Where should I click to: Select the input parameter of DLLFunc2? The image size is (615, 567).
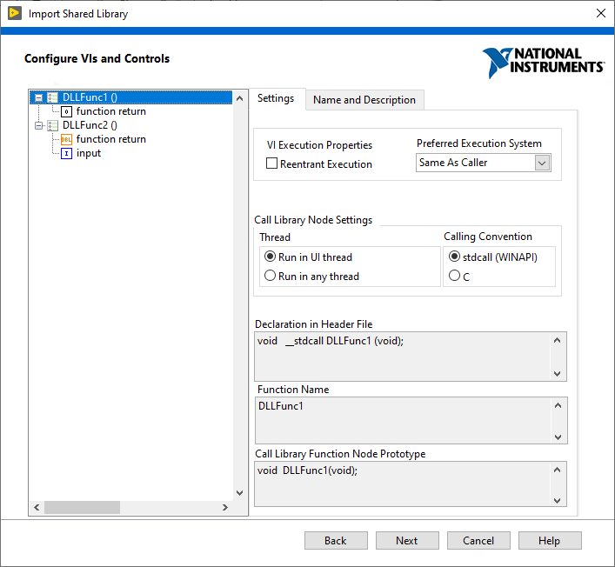point(89,153)
